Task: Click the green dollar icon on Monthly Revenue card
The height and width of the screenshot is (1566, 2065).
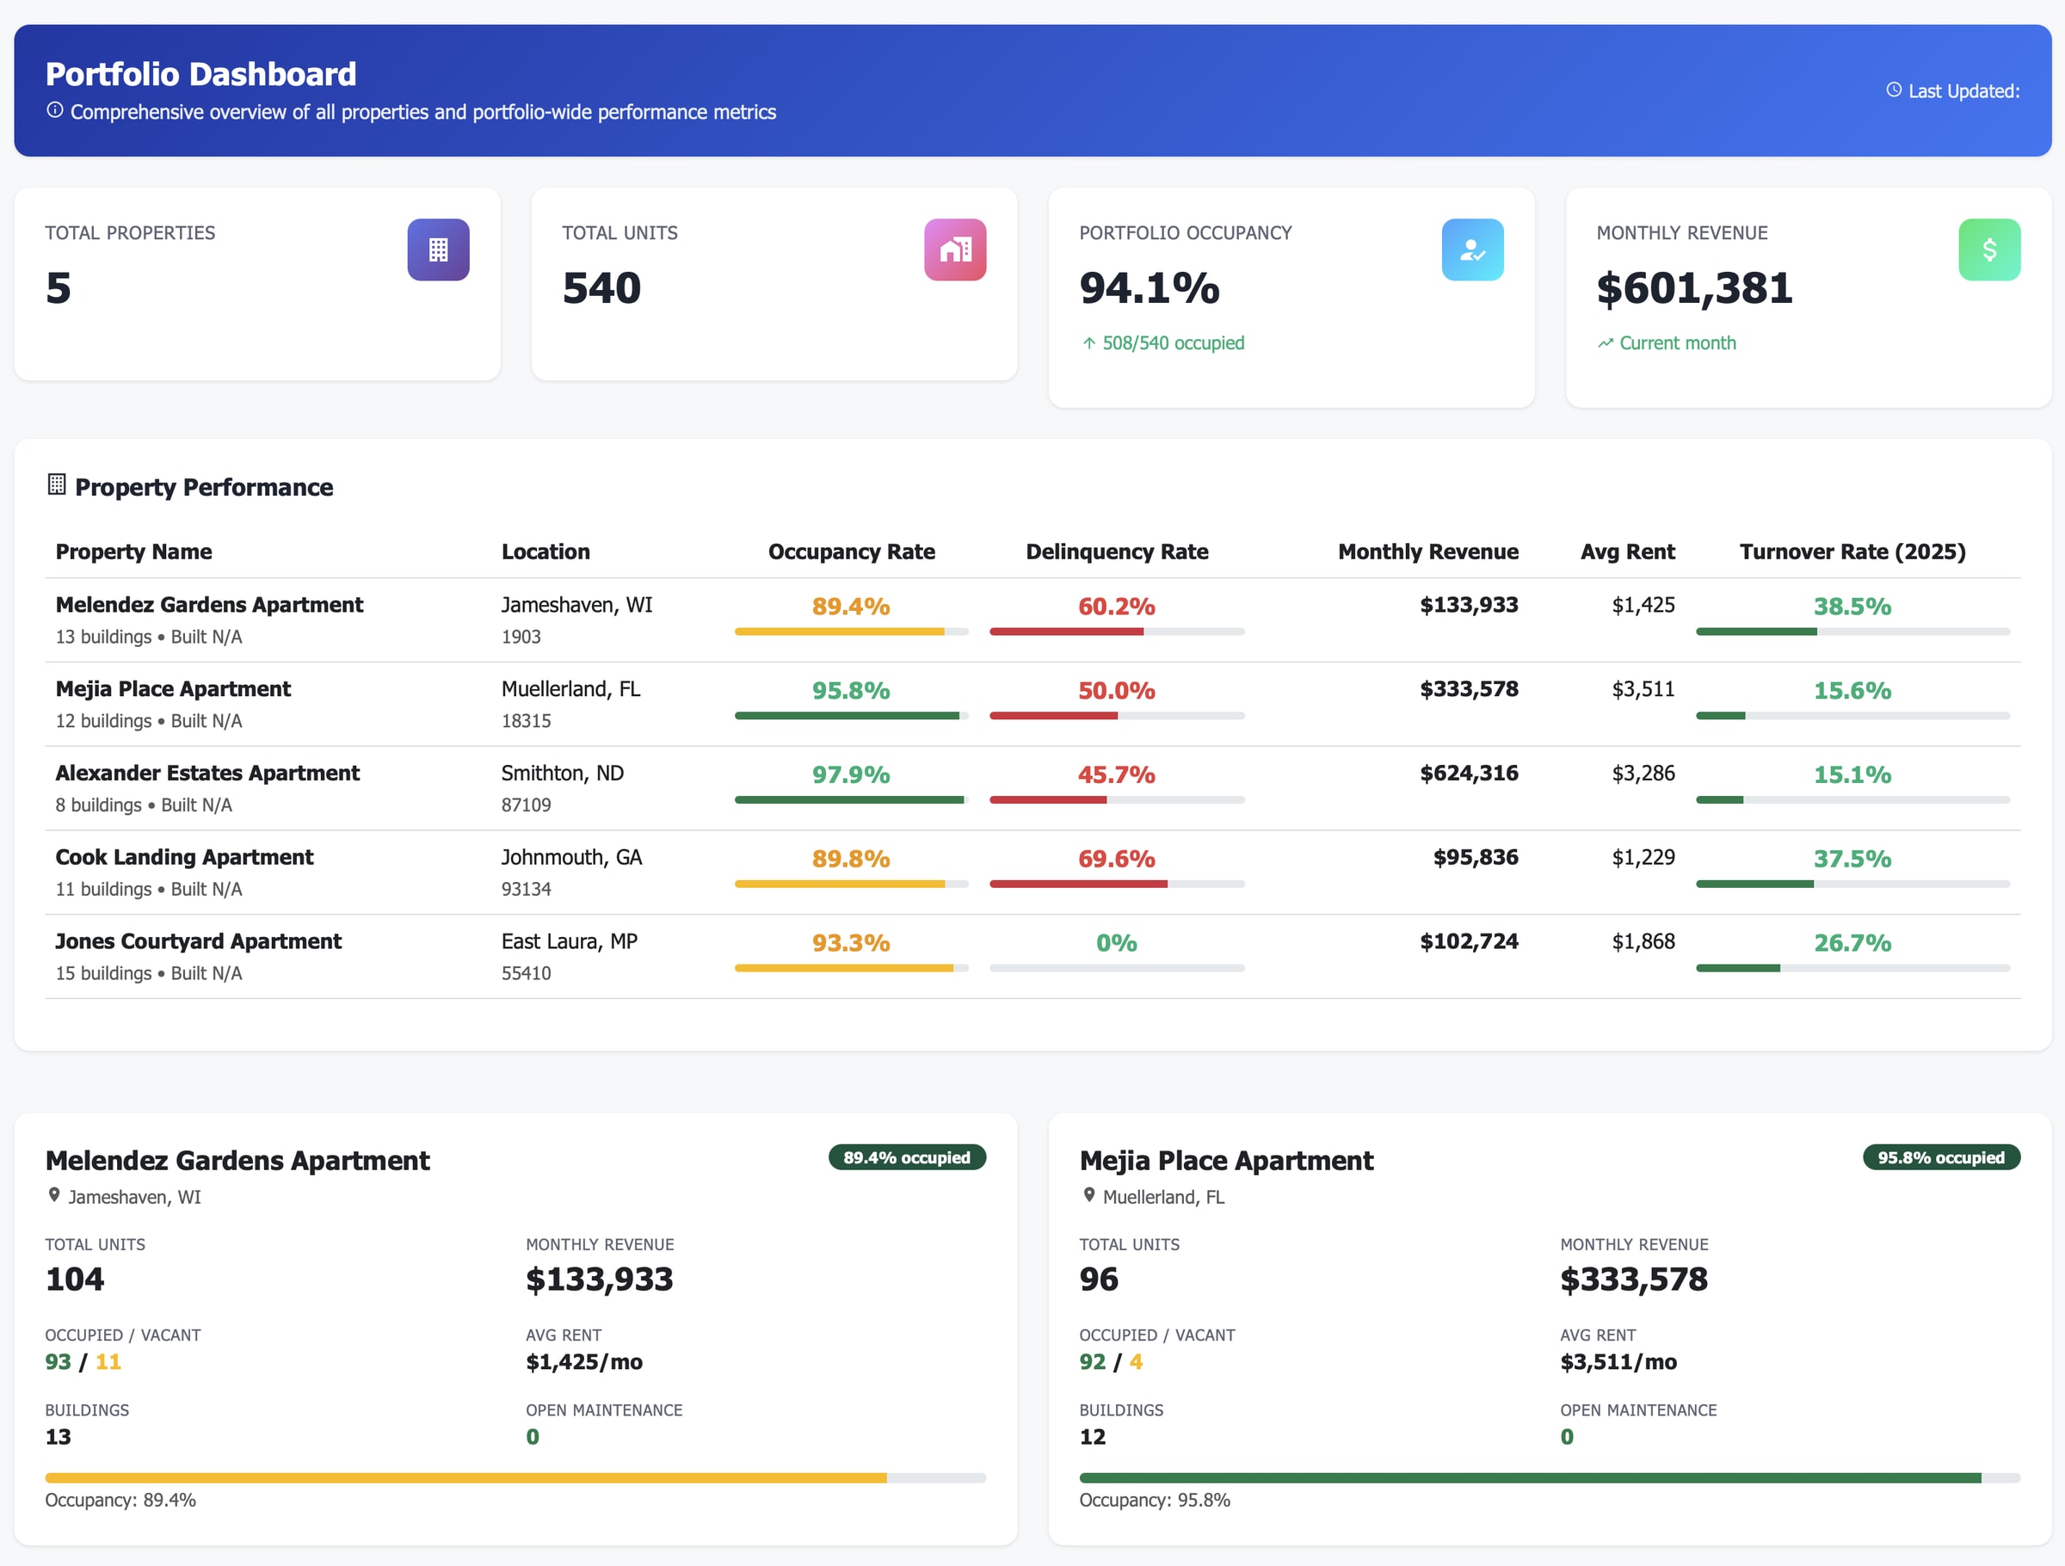Action: point(1989,250)
